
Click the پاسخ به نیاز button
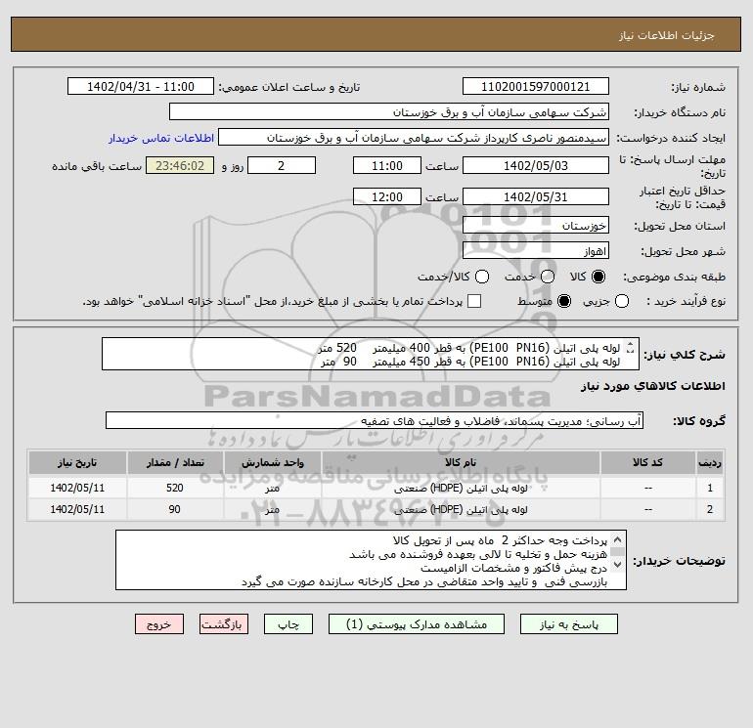tap(568, 624)
